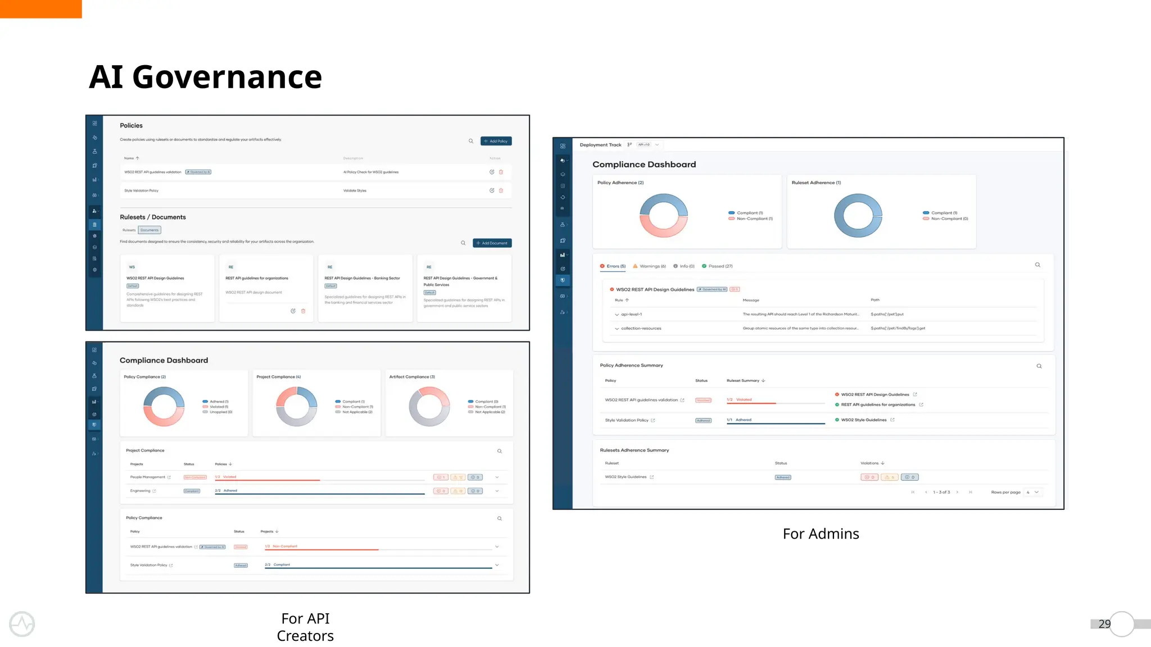The width and height of the screenshot is (1151, 647).
Task: Open the Rows per page dropdown
Action: coord(1032,492)
